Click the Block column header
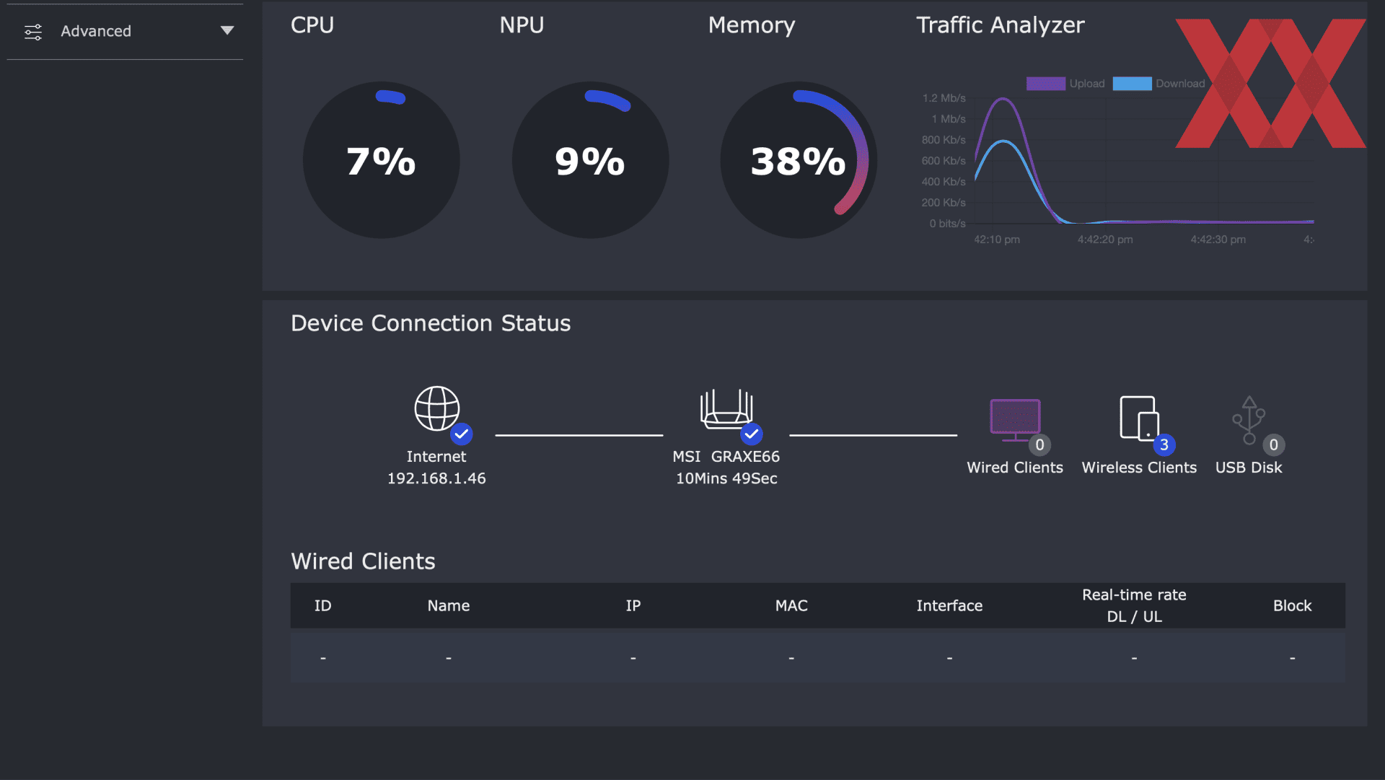 pos(1292,606)
